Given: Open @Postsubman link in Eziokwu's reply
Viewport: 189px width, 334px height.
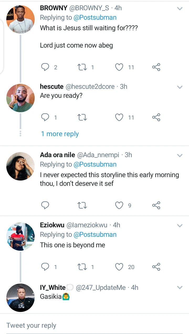Looking at the screenshot, I should (95, 234).
